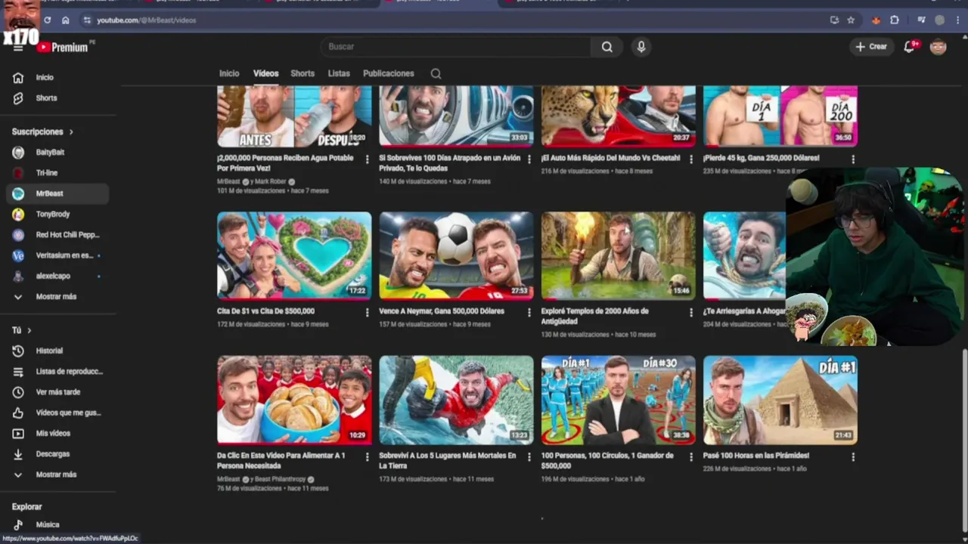Open more options for Pasé 100 Horas video
Viewport: 968px width, 544px height.
click(x=853, y=457)
